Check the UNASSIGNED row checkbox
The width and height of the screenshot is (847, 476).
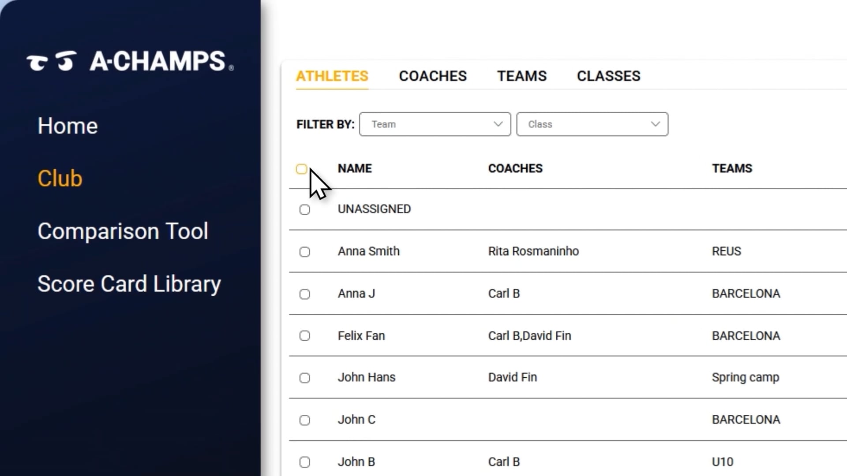[x=304, y=210]
